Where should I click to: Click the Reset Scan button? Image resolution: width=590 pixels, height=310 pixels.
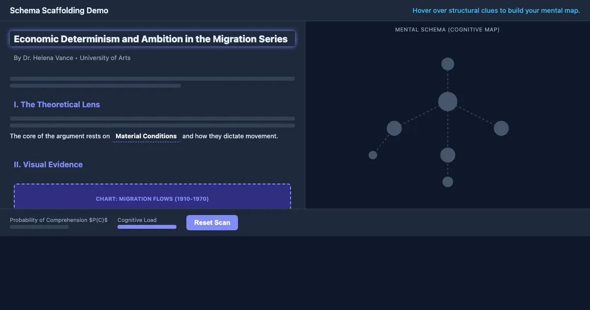pos(212,222)
